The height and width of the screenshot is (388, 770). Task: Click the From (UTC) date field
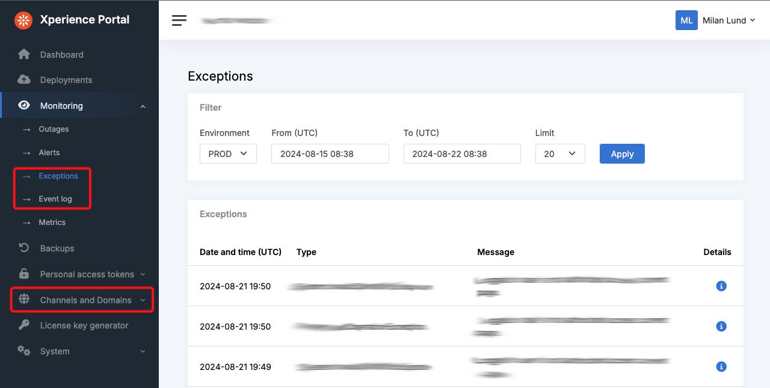[330, 153]
